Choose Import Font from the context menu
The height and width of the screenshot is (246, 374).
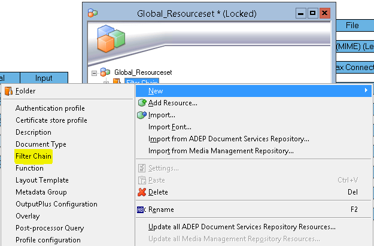pyautogui.click(x=170, y=127)
